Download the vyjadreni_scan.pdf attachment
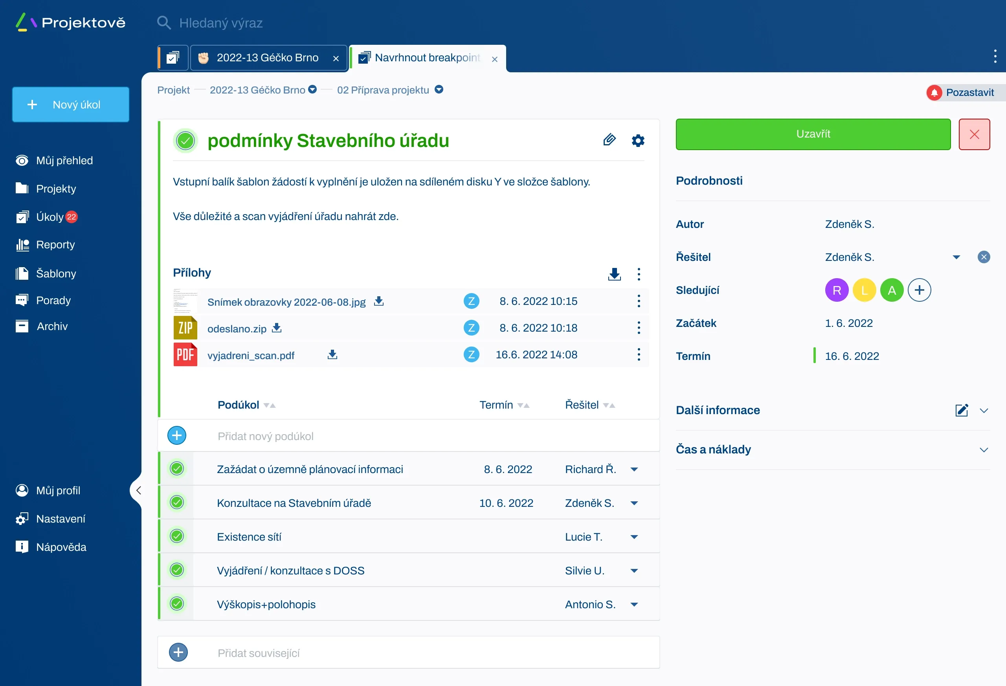This screenshot has width=1006, height=686. [x=332, y=354]
